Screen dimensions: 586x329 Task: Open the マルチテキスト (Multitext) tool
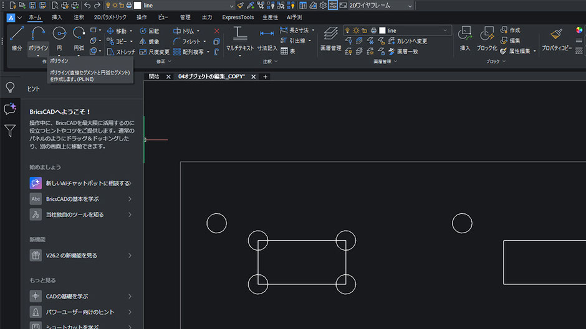click(x=240, y=39)
